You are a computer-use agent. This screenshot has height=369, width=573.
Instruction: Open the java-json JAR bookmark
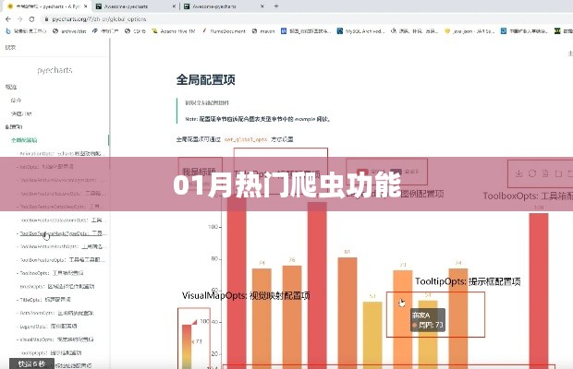(x=469, y=31)
